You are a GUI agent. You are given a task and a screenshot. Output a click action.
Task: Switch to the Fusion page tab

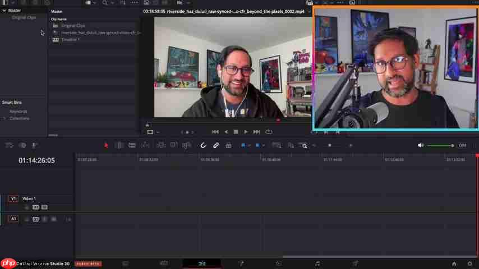(x=241, y=263)
